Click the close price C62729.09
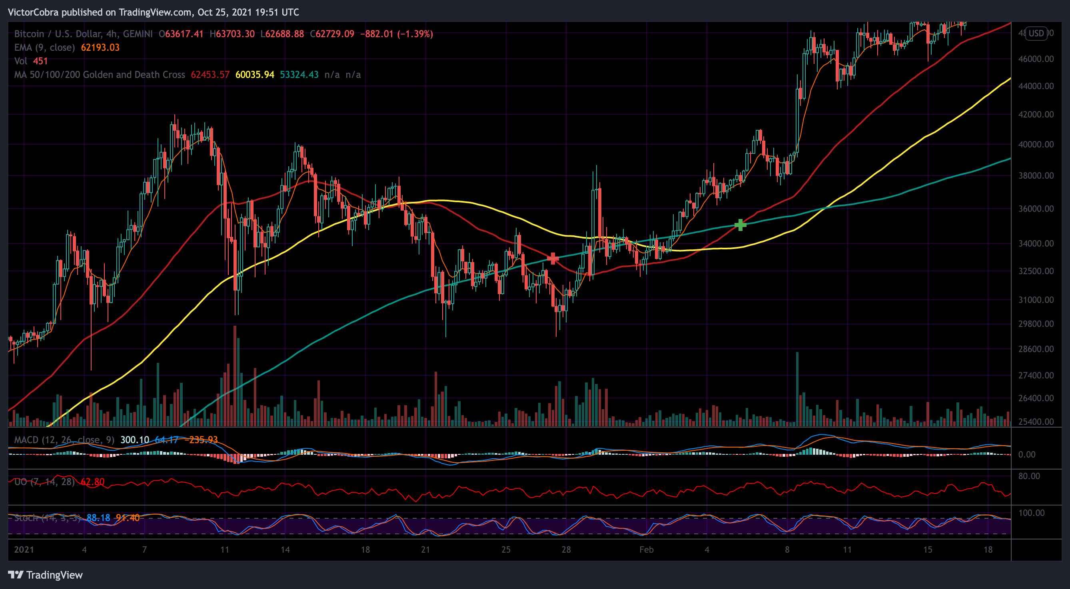This screenshot has width=1070, height=589. click(x=332, y=34)
